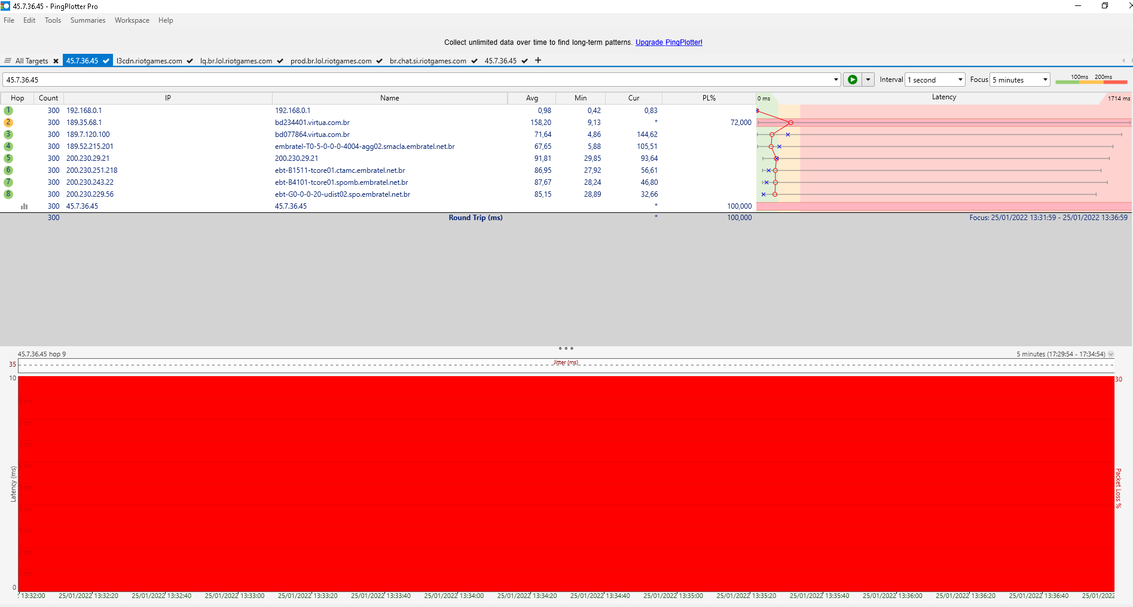Viewport: 1133px width, 607px height.
Task: Switch to the All Targets tab
Action: [x=32, y=61]
